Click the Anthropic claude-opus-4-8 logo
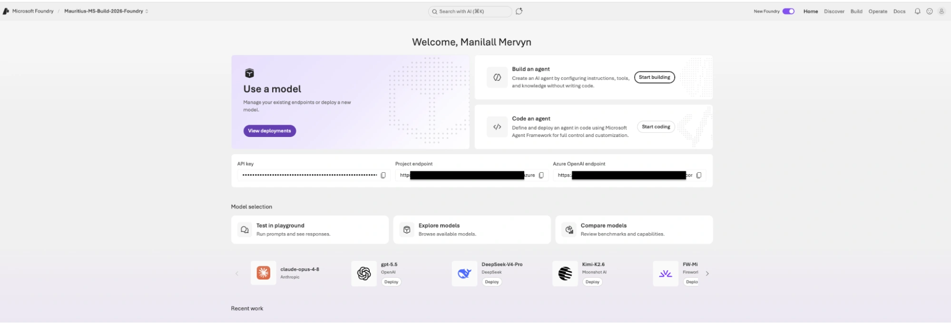The height and width of the screenshot is (323, 951). 264,273
